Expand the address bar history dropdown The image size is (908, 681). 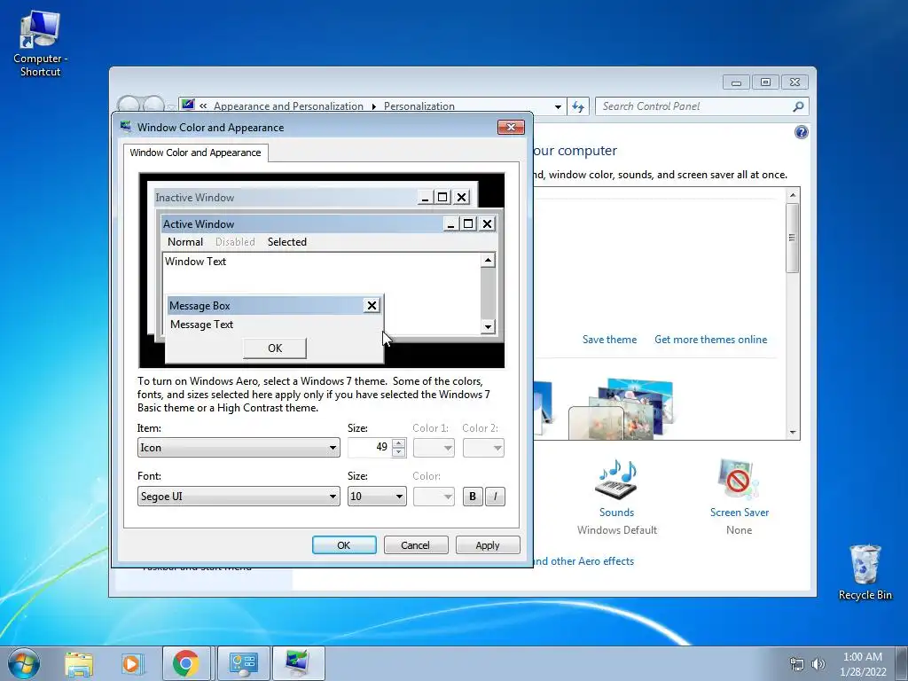pos(558,106)
